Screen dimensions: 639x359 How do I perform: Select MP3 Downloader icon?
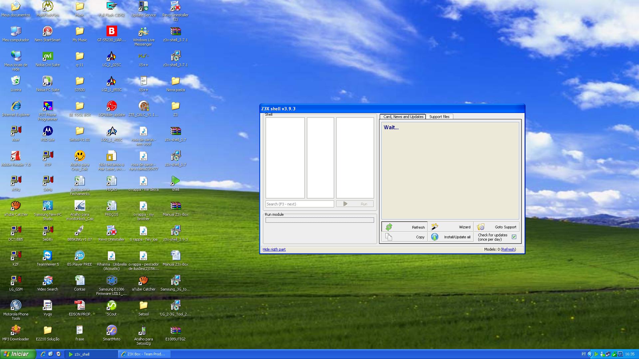tap(16, 333)
